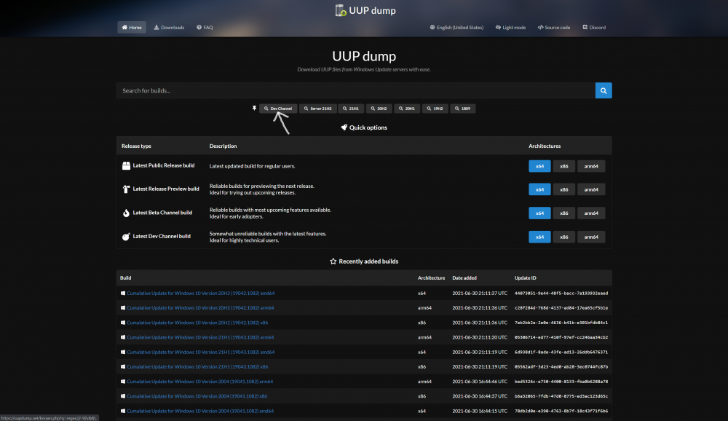Click the Architectures column header

tap(545, 146)
